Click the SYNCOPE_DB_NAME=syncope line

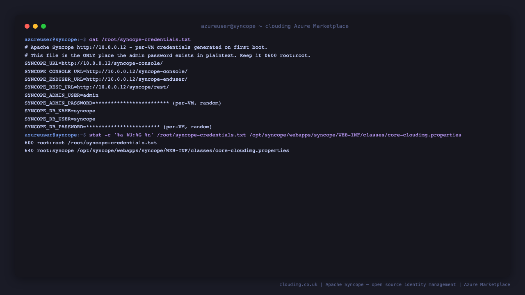pyautogui.click(x=60, y=111)
